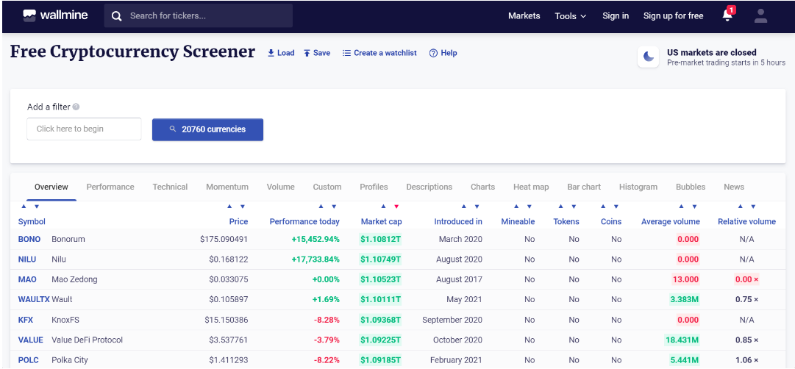Click the Save screener link
This screenshot has height=369, width=795.
[x=317, y=53]
